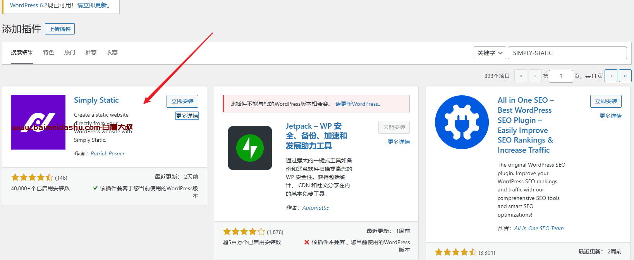Click the current page number field
The width and height of the screenshot is (634, 260).
561,76
